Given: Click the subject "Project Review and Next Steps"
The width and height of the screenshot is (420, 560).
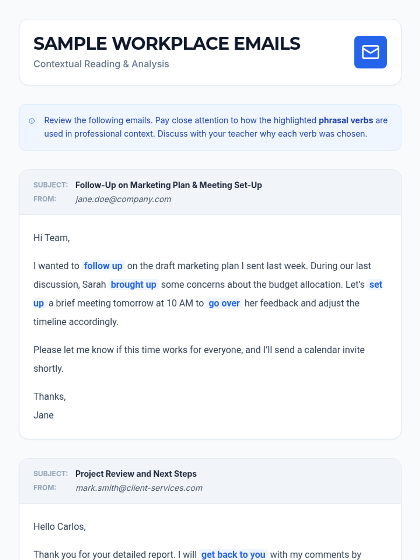Looking at the screenshot, I should [x=136, y=474].
